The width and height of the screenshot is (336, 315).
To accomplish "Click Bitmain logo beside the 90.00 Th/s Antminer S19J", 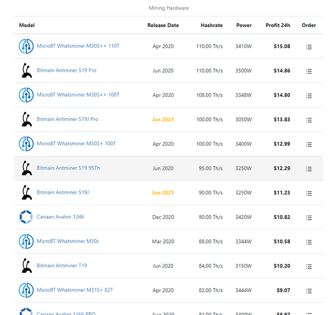I will (x=27, y=192).
